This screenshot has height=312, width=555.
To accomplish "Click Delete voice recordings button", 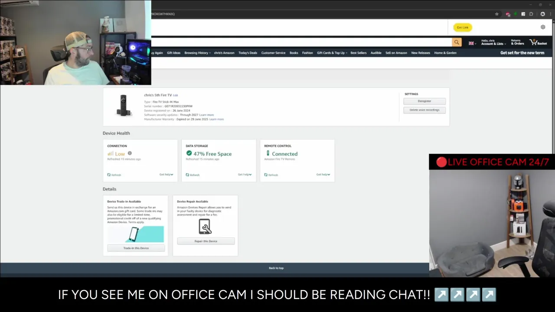I will 424,110.
